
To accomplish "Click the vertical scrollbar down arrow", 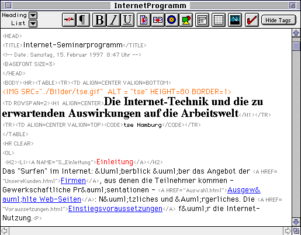I will [296, 222].
